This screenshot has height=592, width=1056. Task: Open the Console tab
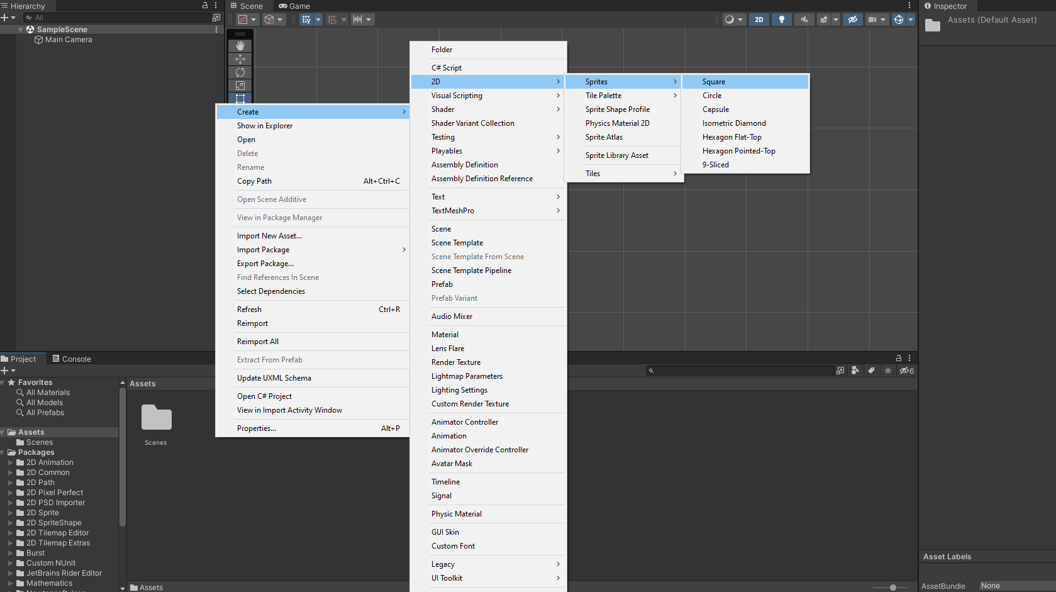click(x=72, y=359)
